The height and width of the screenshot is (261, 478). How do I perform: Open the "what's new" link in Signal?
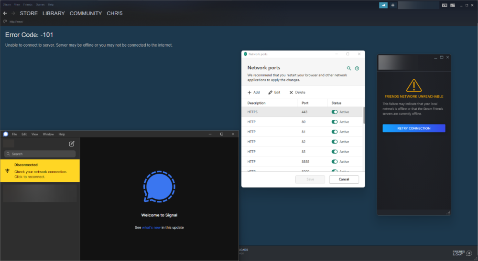pos(151,228)
